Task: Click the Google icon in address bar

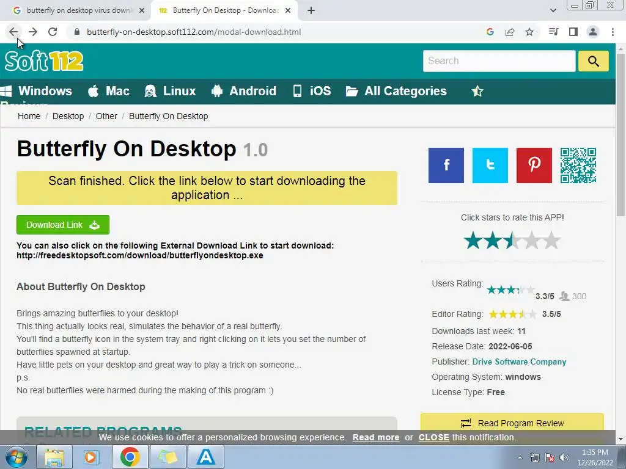Action: click(x=490, y=32)
